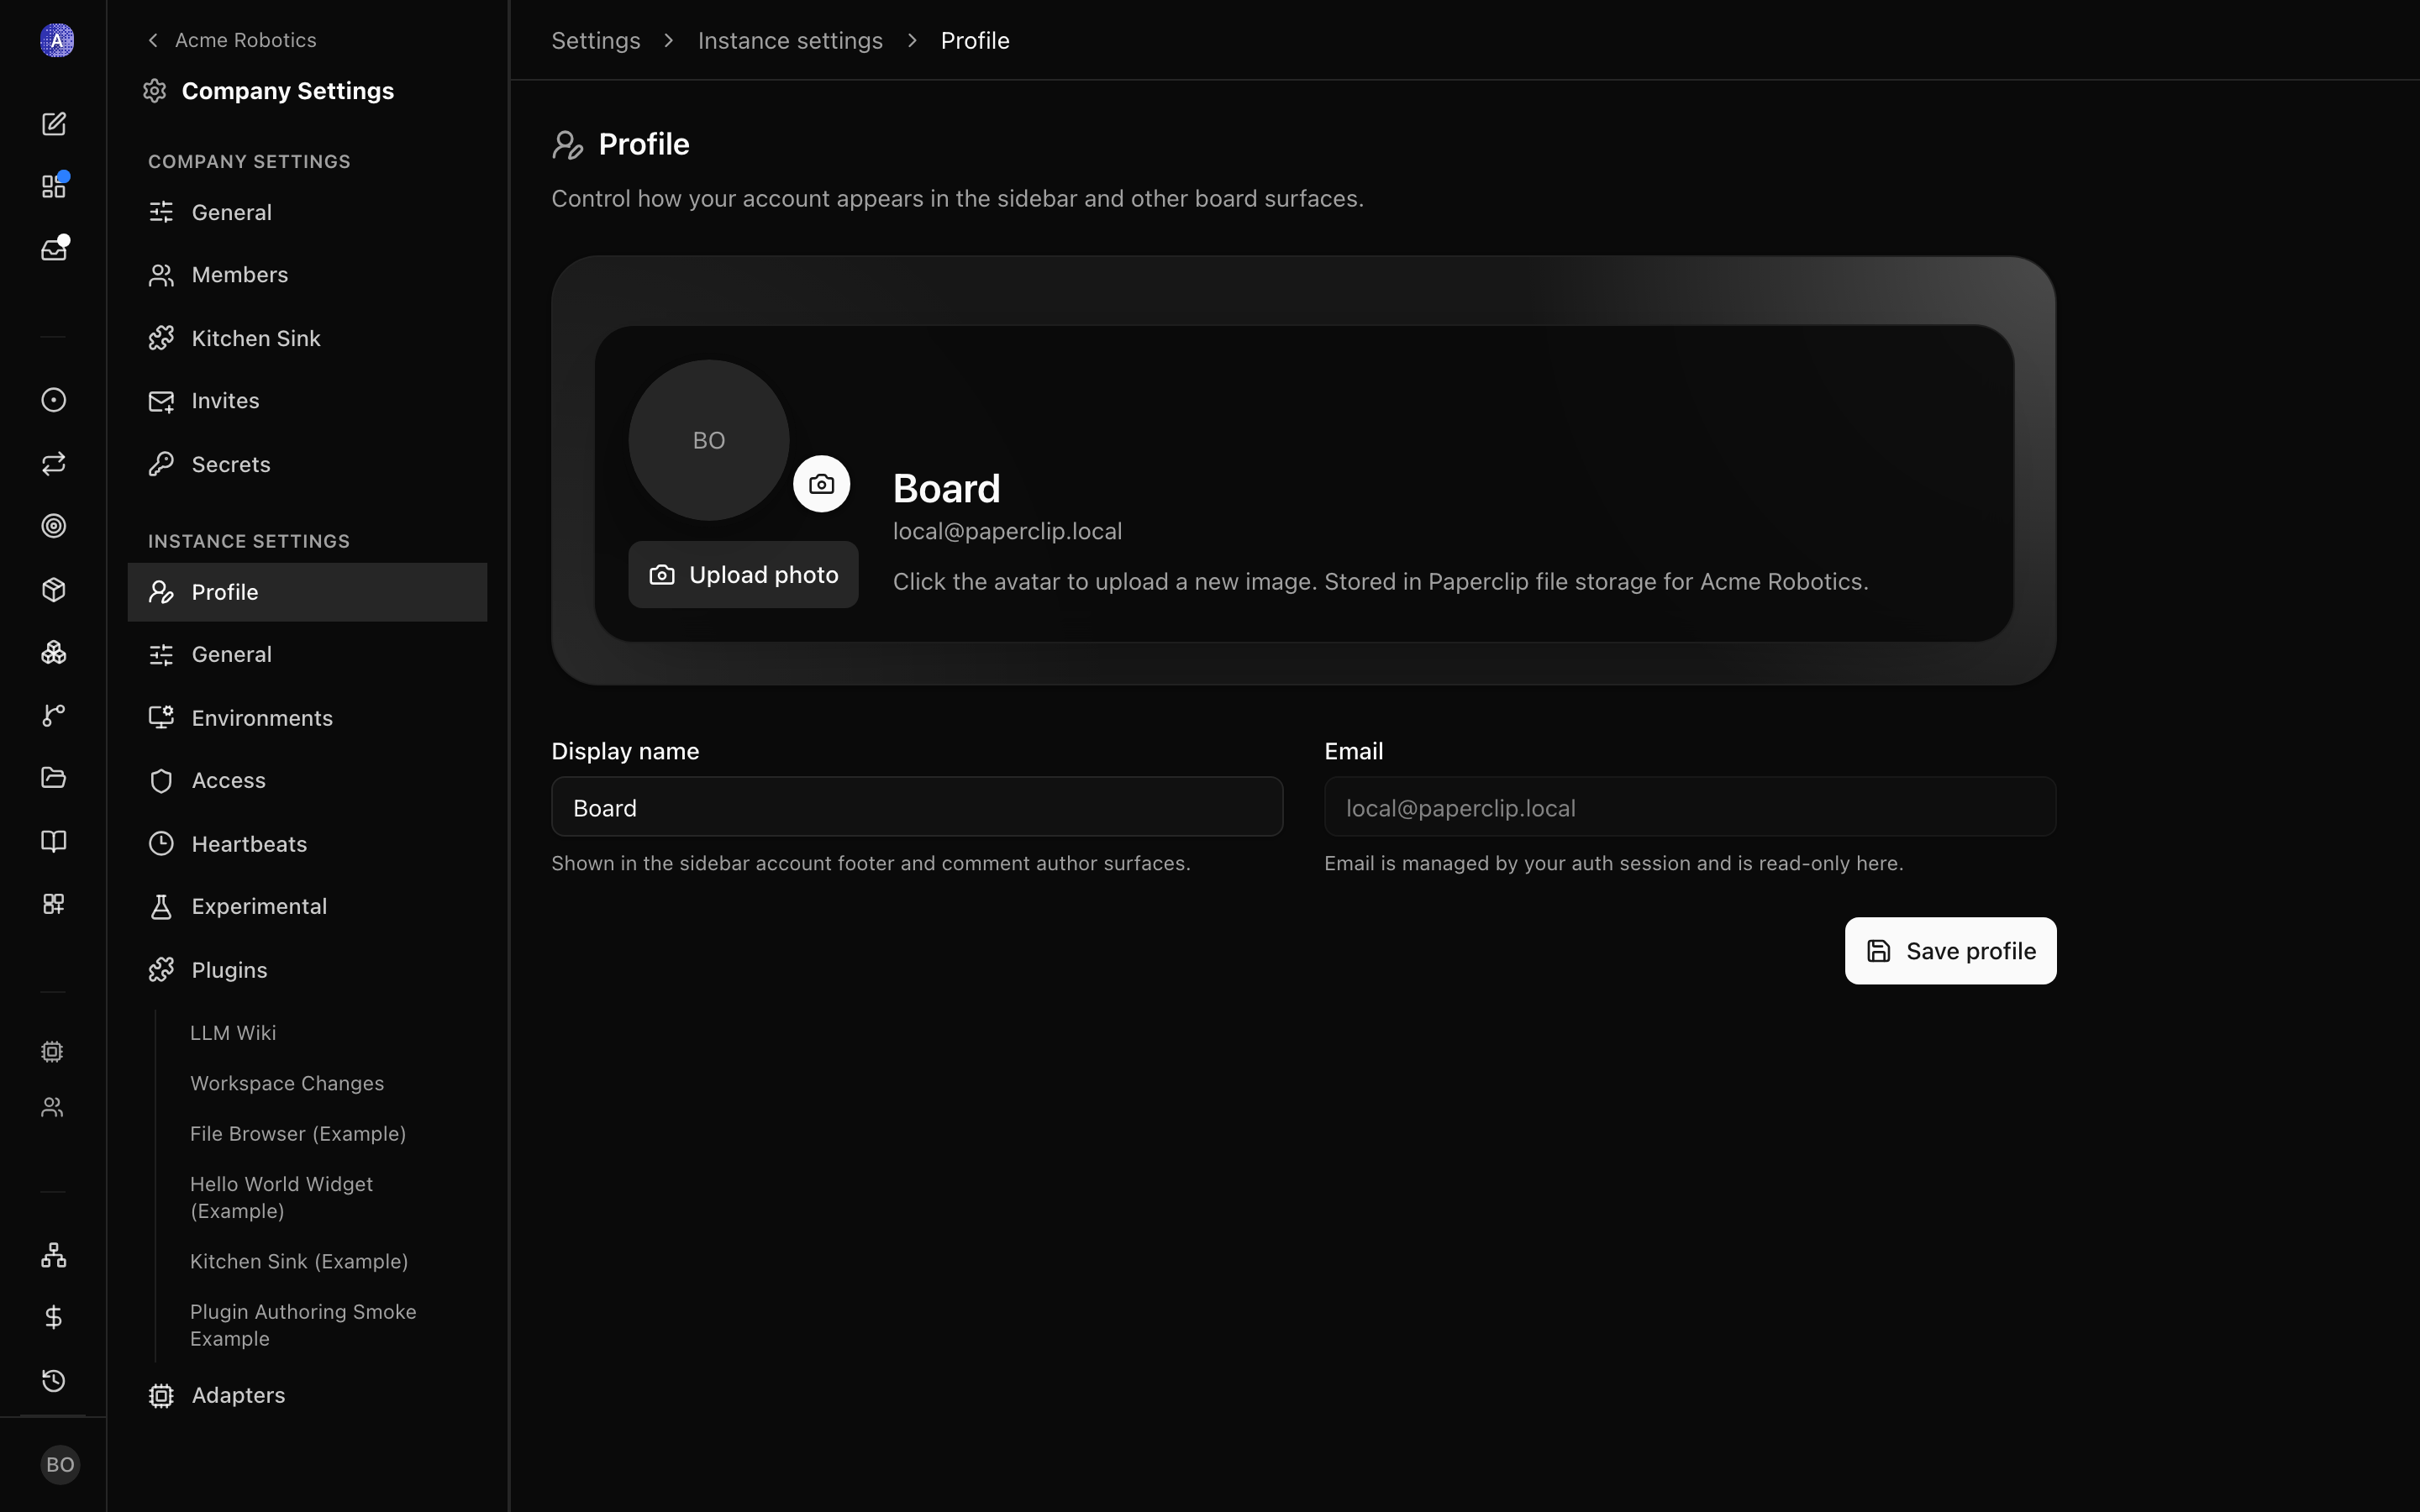The height and width of the screenshot is (1512, 2420).
Task: Open the Environments settings page
Action: point(308,718)
